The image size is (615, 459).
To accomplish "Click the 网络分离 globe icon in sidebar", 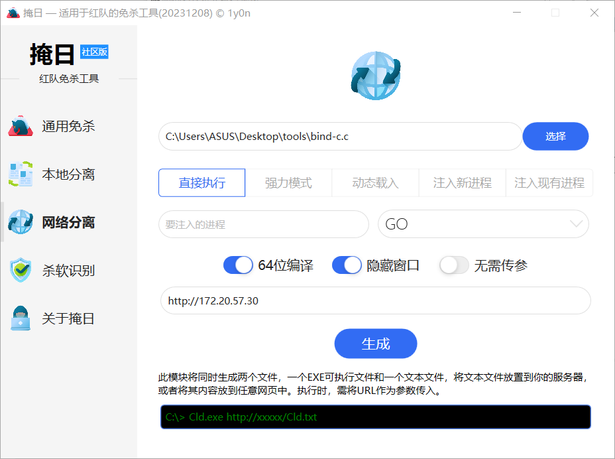I will tap(21, 222).
